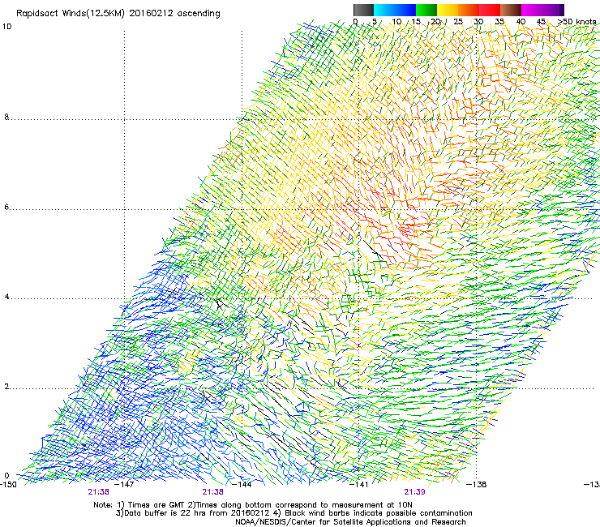The width and height of the screenshot is (600, 527).
Task: Click the purple '21:39' time label
Action: [414, 492]
